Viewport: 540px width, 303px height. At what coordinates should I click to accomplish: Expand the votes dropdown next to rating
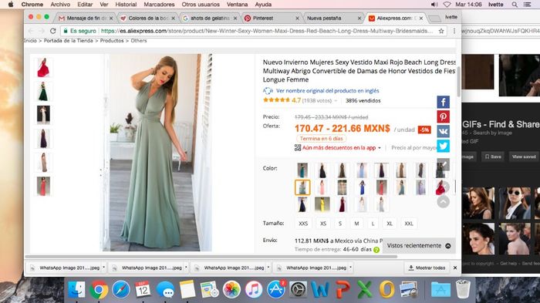coord(336,101)
